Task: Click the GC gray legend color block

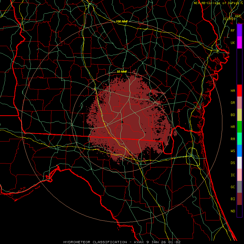Action: point(239,187)
